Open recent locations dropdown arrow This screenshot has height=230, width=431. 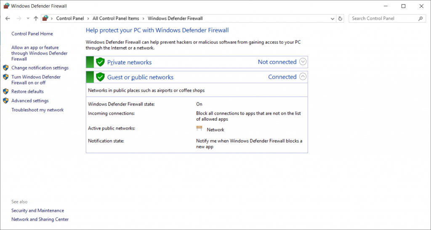pyautogui.click(x=28, y=19)
